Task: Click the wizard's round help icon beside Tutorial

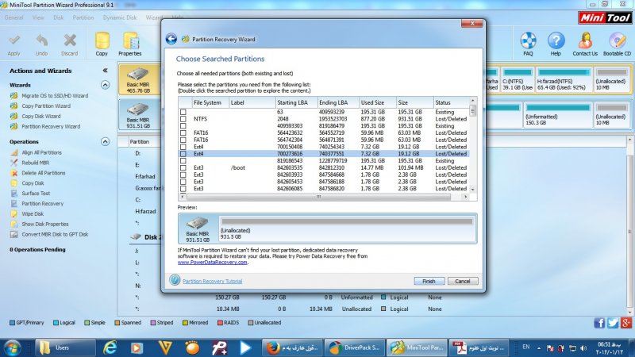Action: click(175, 280)
